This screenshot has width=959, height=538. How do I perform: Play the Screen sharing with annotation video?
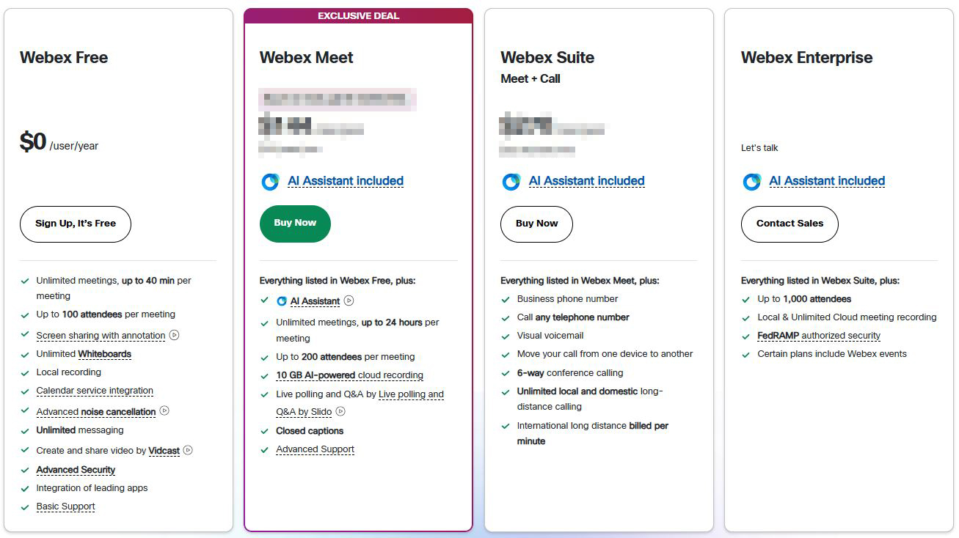pos(173,335)
